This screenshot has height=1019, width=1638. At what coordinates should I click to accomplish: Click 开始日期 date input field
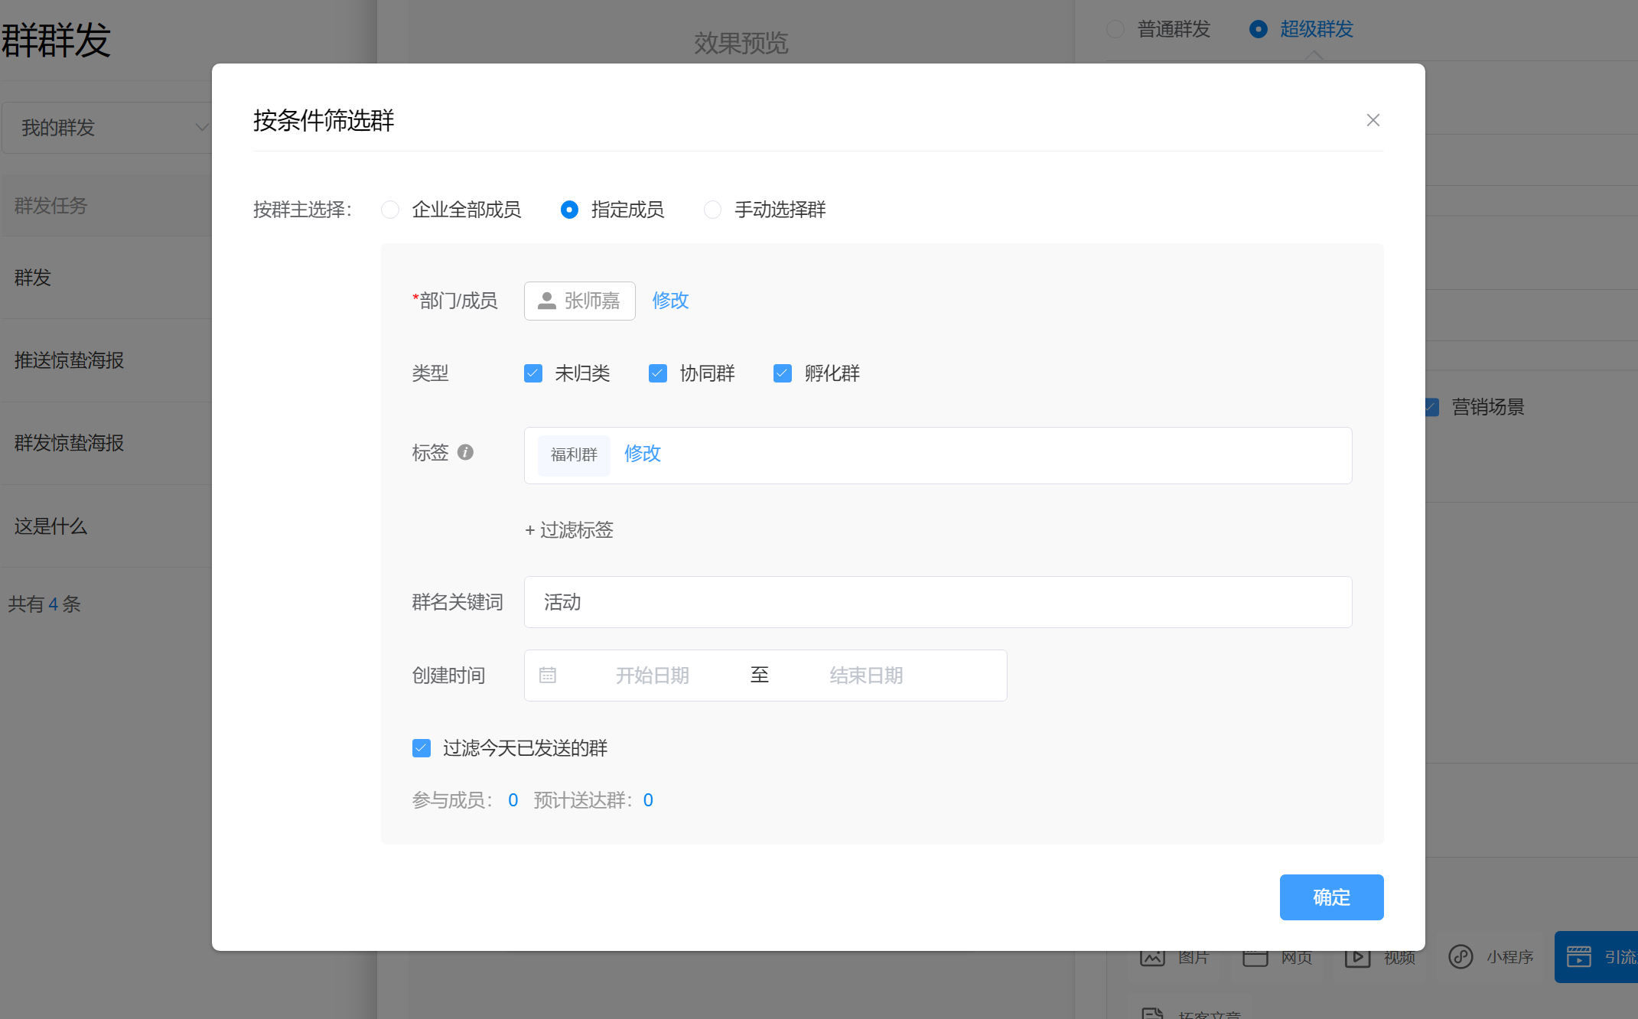click(650, 675)
